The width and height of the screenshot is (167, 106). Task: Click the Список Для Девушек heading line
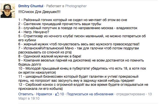39,12
